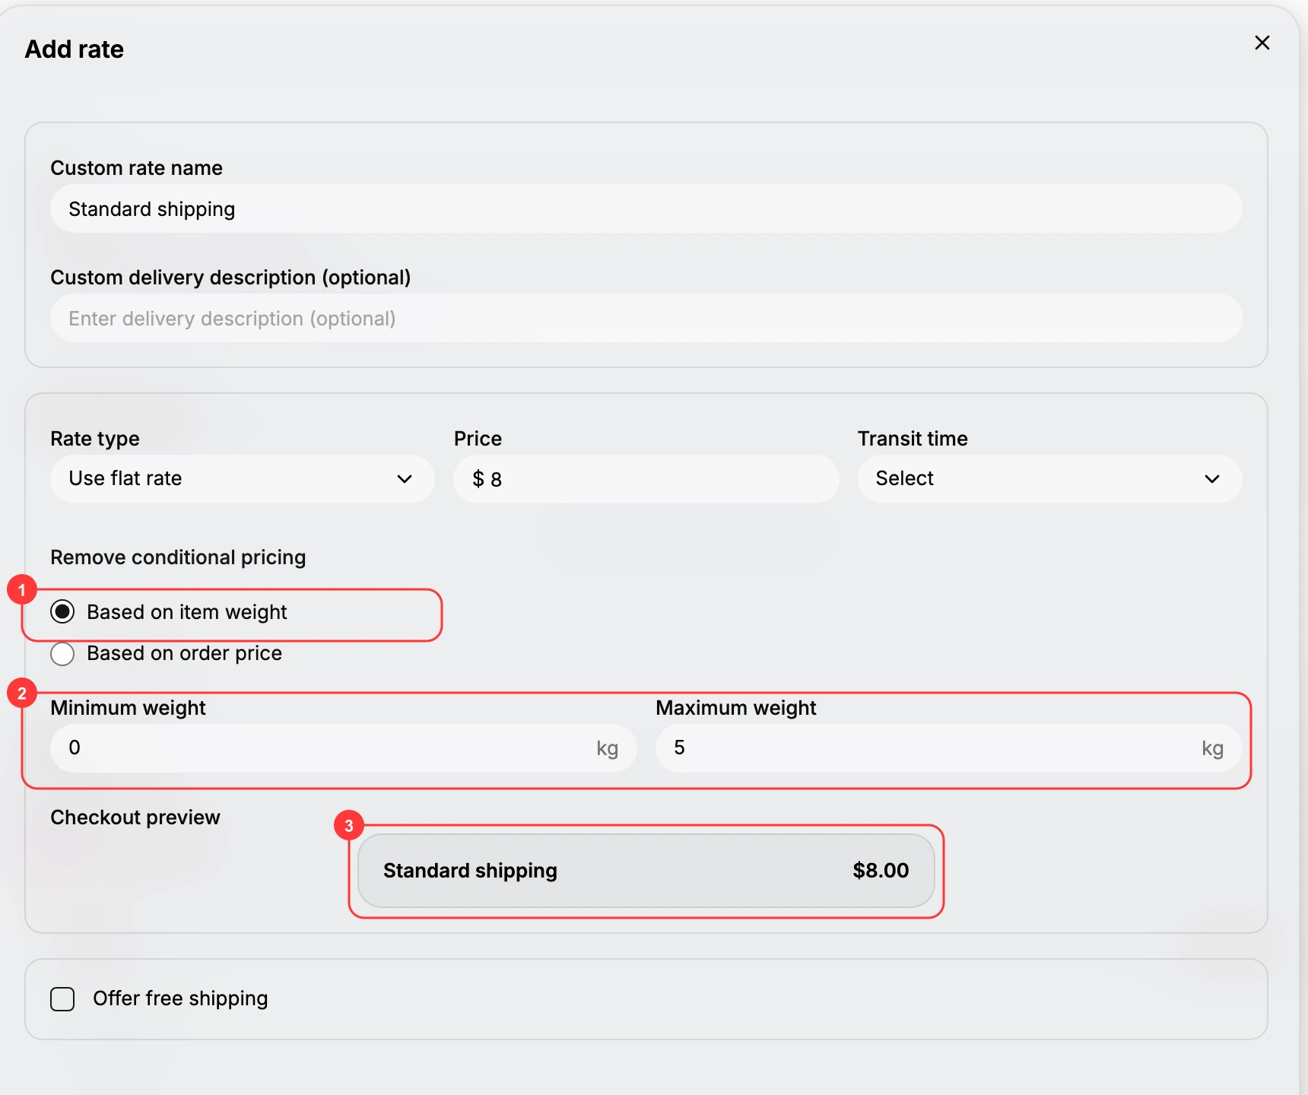Select Based on order price radio
Image resolution: width=1308 pixels, height=1095 pixels.
62,654
